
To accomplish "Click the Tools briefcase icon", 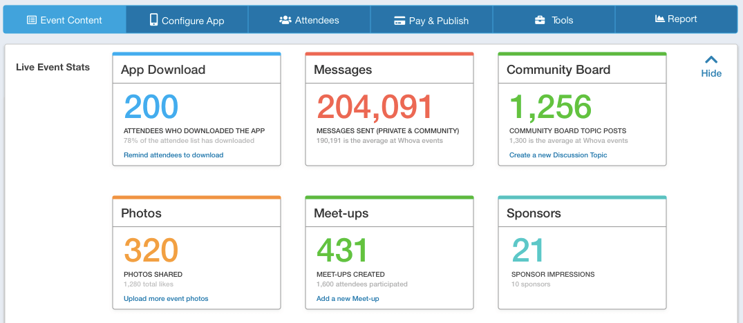I will click(x=540, y=20).
